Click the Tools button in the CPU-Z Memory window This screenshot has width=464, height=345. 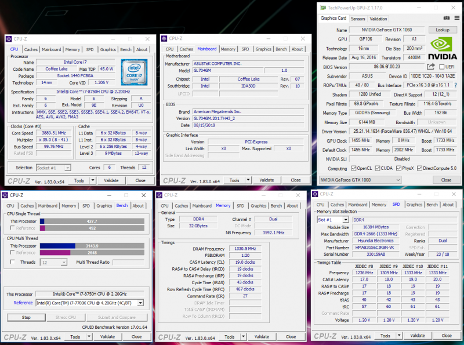click(230, 337)
